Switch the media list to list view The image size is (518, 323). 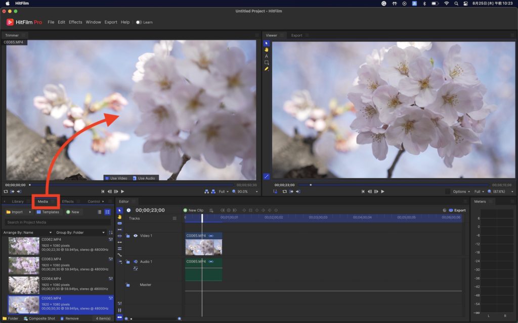(107, 212)
